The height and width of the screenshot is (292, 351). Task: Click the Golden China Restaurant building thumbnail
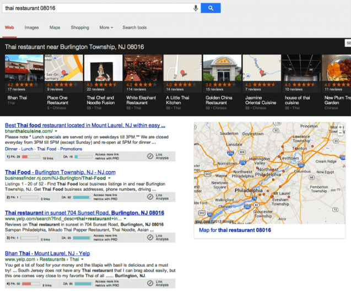click(x=222, y=68)
